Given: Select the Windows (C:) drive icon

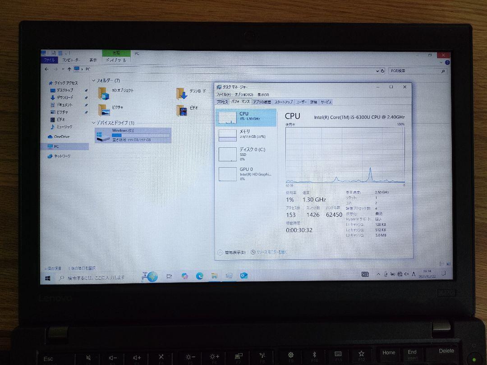Looking at the screenshot, I should [103, 136].
